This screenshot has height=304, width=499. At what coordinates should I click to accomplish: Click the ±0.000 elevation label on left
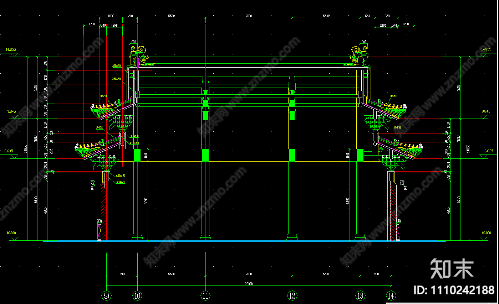pos(11,233)
